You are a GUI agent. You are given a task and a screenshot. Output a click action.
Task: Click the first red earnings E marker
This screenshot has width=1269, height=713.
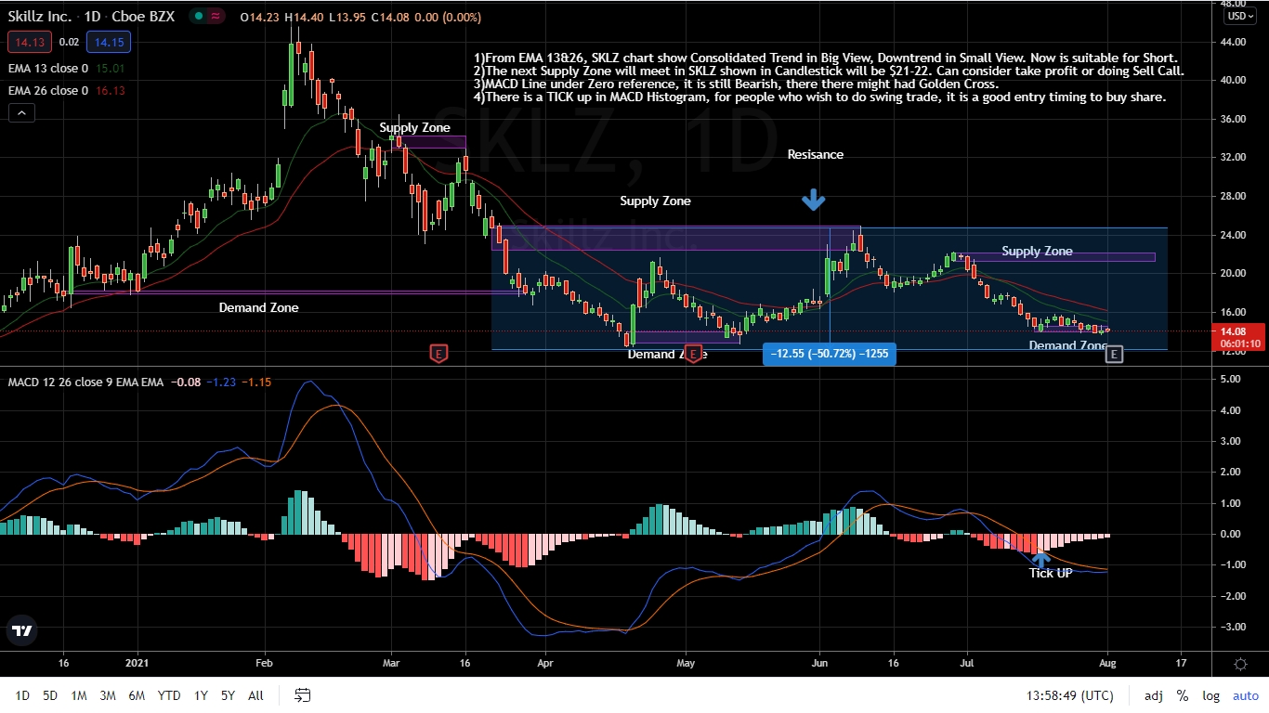coord(438,353)
